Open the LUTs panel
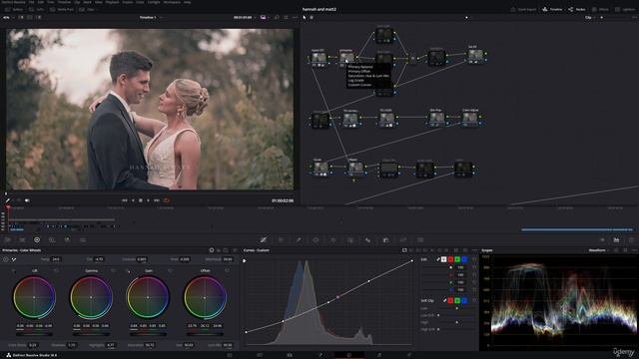This screenshot has height=359, width=639. click(36, 9)
